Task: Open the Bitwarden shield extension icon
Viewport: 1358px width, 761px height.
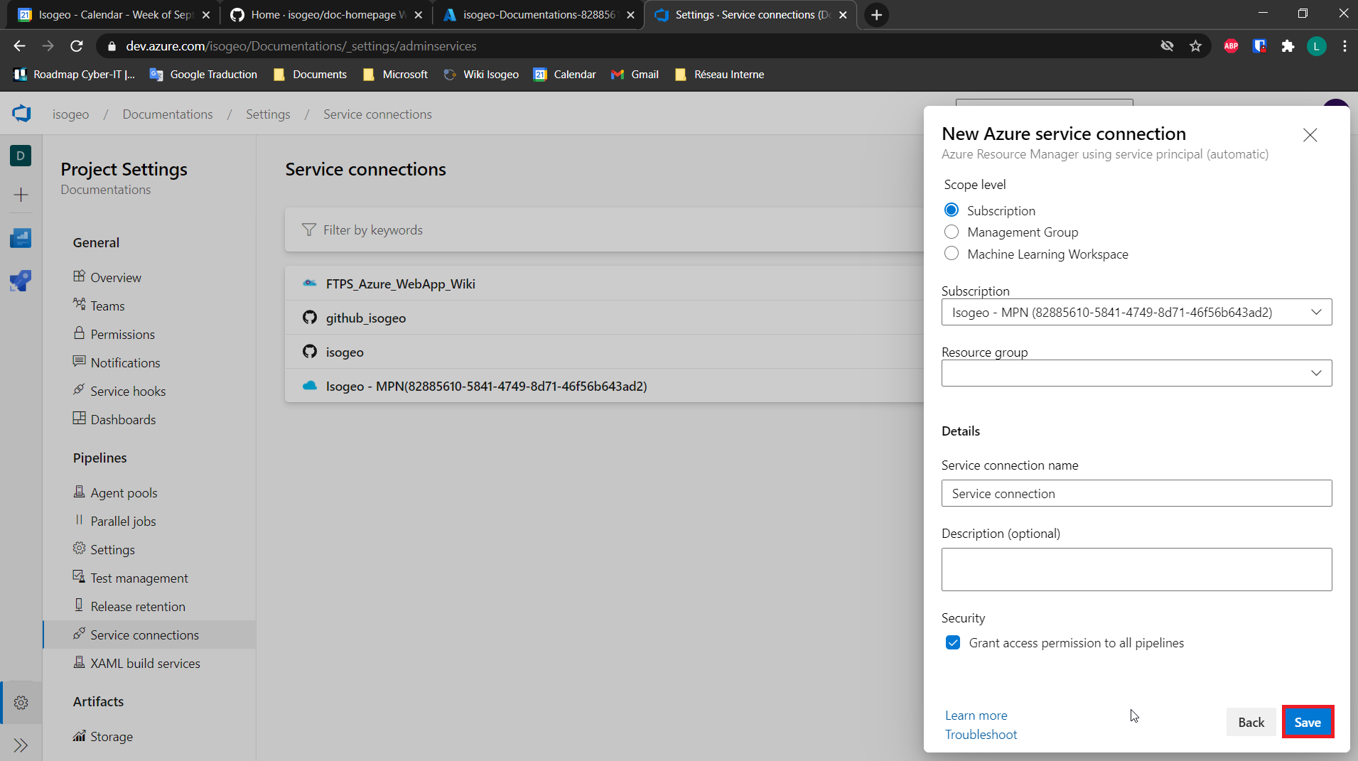Action: click(x=1259, y=46)
